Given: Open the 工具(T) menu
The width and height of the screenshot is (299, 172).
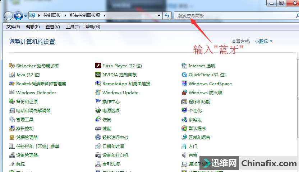Looking at the screenshot, I should click(x=73, y=27).
